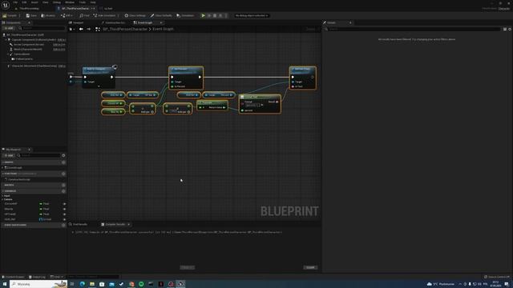Image resolution: width=513 pixels, height=288 pixels.
Task: Add a new function with the plus icon
Action: pos(63,174)
